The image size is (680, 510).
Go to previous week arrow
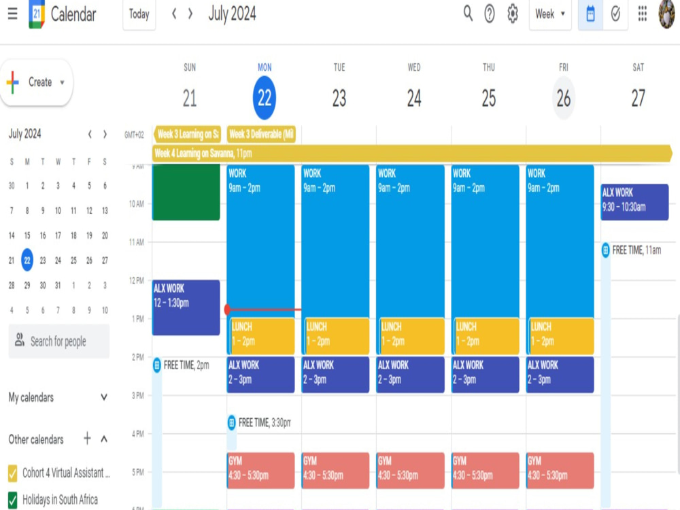point(174,14)
